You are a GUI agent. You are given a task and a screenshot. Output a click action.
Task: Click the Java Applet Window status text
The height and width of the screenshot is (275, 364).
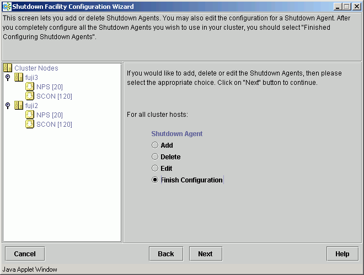[x=30, y=269]
